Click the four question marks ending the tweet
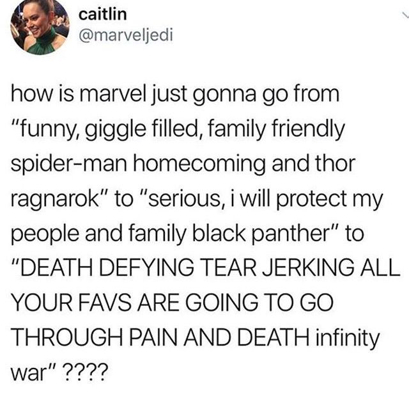The image size is (409, 407). point(84,372)
